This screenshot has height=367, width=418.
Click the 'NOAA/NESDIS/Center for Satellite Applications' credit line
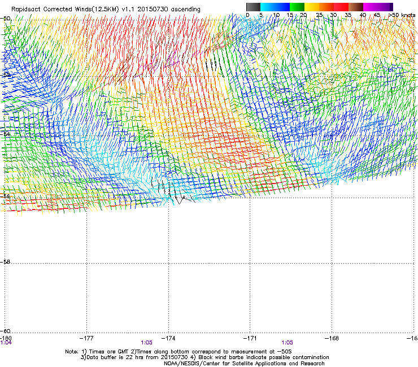click(x=244, y=364)
